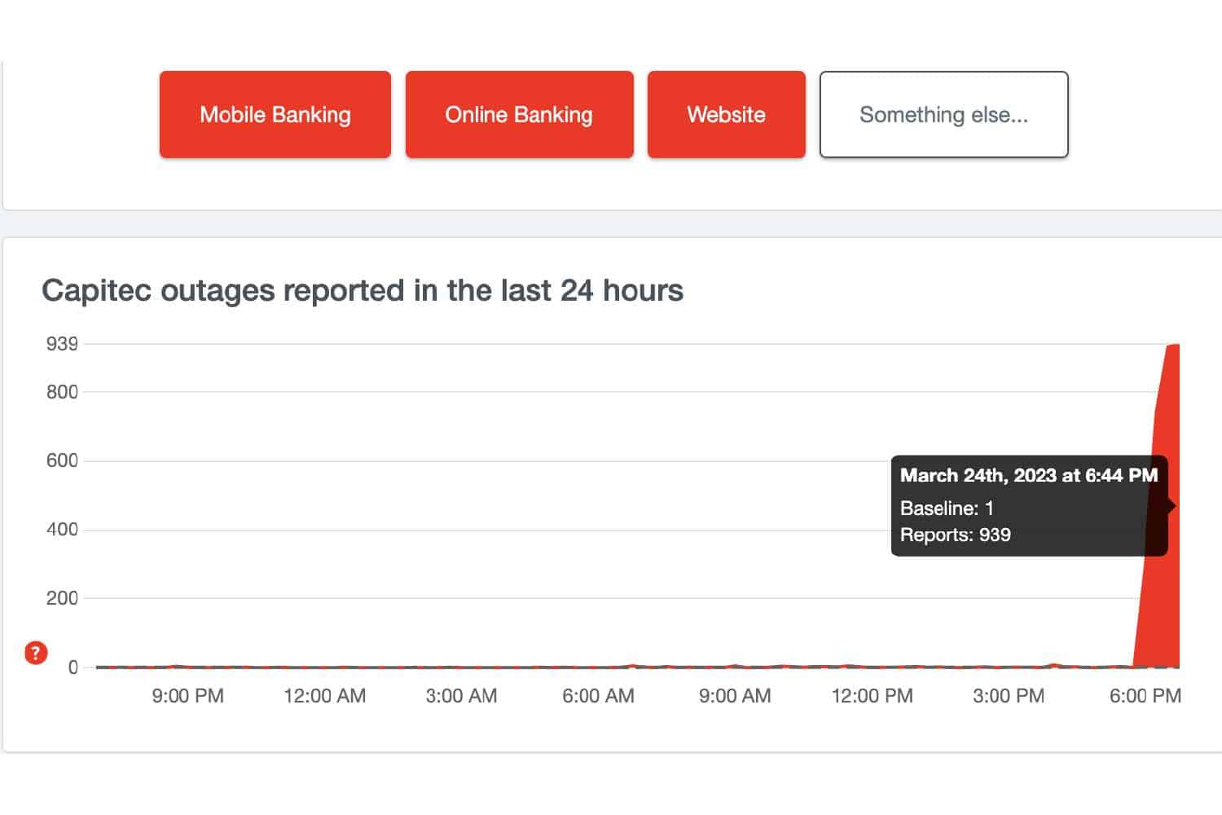
Task: Select the Online Banking issue button
Action: 519,115
